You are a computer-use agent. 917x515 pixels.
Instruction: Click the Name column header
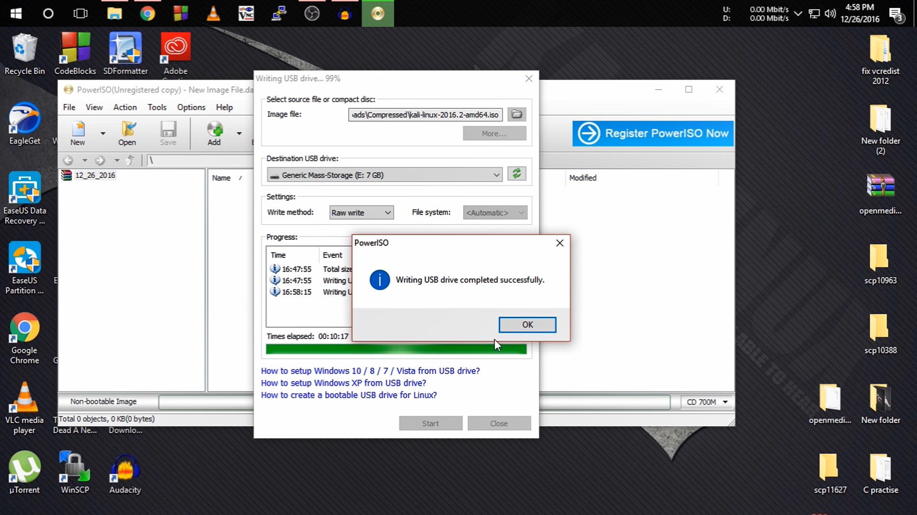tap(227, 178)
